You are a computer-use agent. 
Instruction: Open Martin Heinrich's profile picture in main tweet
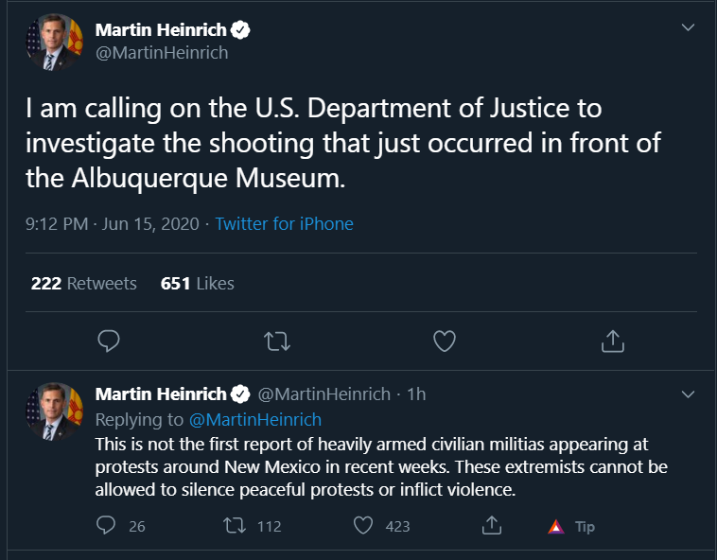[55, 42]
